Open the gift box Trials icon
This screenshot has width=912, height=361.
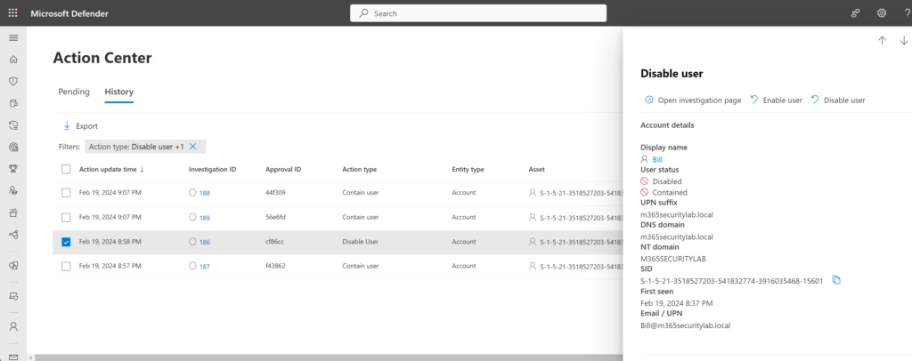(13, 213)
